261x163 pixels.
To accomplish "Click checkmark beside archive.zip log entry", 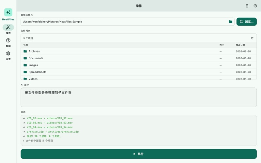I will [x=24, y=132].
